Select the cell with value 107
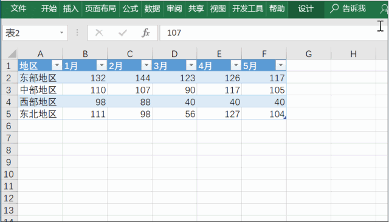 [x=129, y=90]
